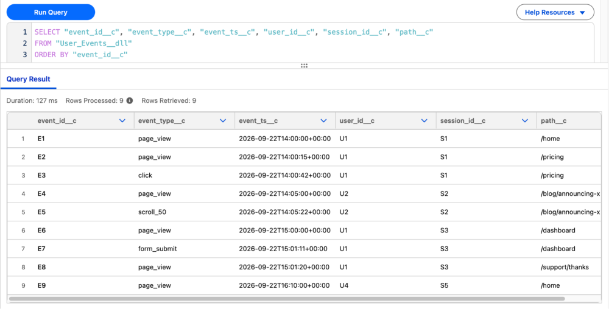Click the ORDER BY line in the editor
The image size is (609, 309).
81,55
